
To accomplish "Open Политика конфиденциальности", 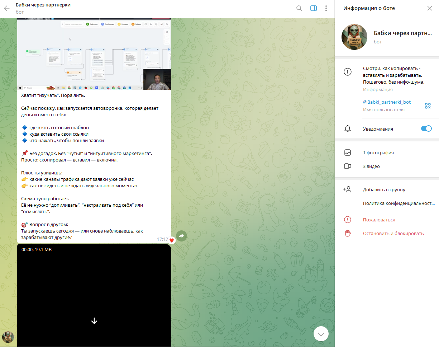I will pos(399,203).
